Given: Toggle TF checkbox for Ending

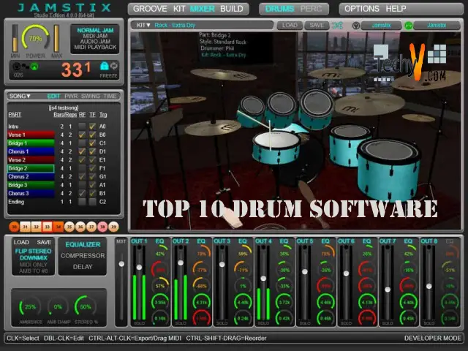Looking at the screenshot, I should (93, 202).
